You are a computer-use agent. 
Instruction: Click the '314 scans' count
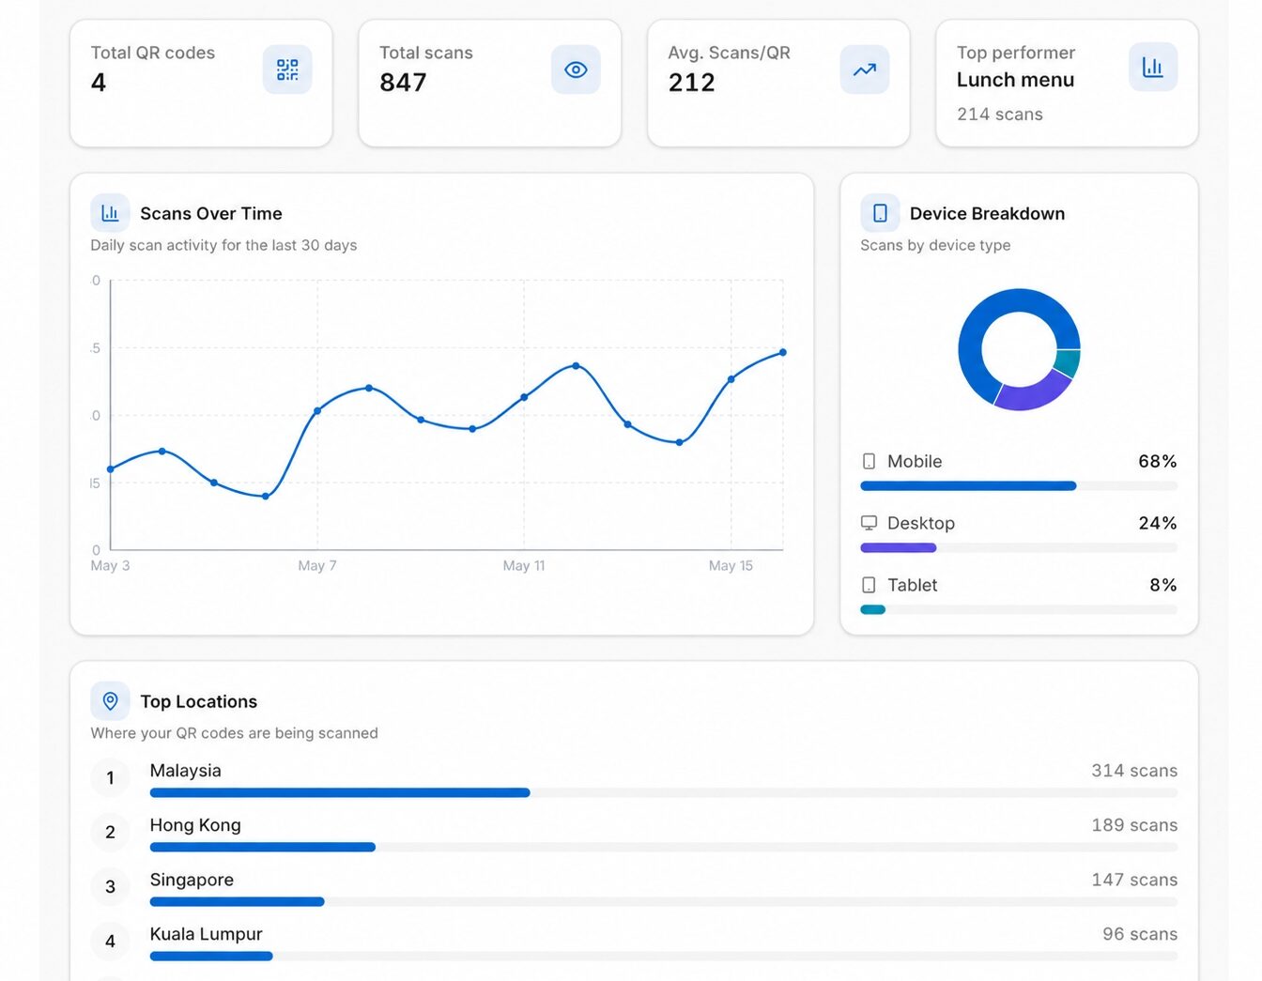pos(1134,771)
